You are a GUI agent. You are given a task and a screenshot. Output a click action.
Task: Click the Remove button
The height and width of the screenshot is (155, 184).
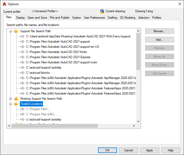(x=160, y=48)
